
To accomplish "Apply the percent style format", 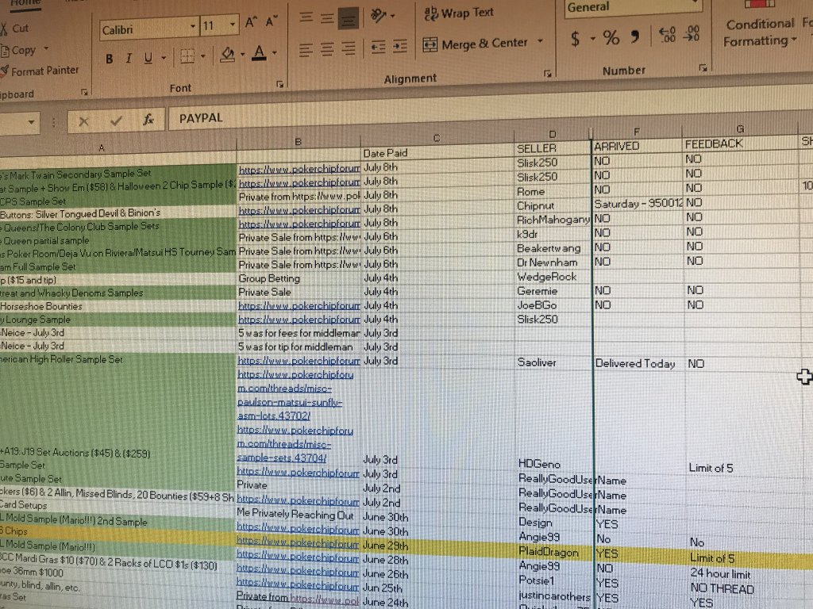I will [611, 37].
